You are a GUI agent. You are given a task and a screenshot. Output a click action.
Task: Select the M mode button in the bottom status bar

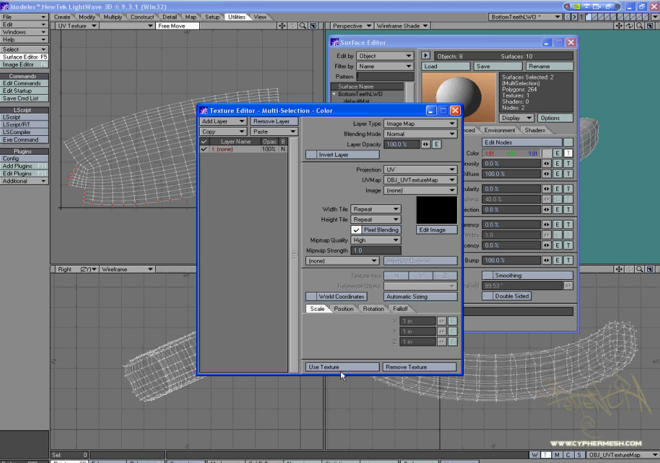pos(557,455)
